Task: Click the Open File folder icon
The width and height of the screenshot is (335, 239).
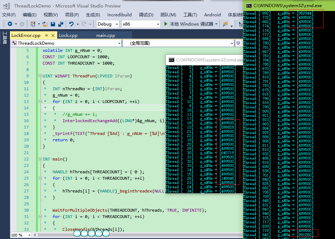Action: (x=45, y=24)
